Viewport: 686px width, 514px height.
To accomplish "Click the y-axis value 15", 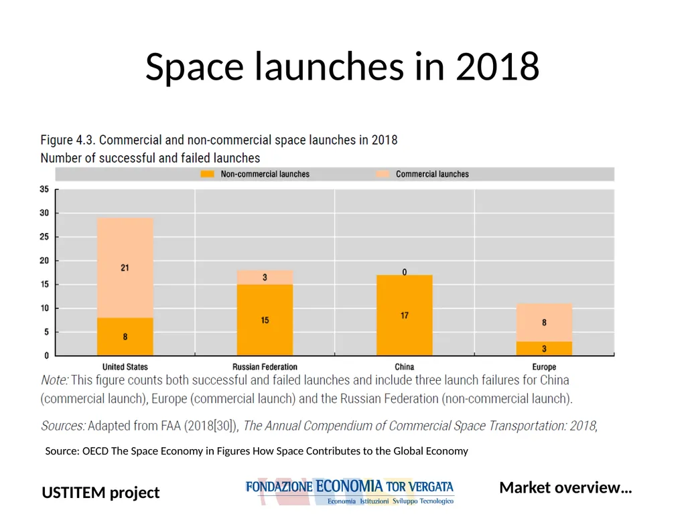I will click(x=44, y=284).
